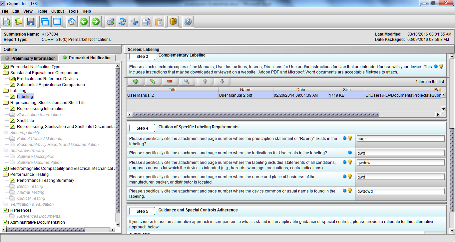Open checkmarked Performance Testing Summary item

click(x=45, y=181)
